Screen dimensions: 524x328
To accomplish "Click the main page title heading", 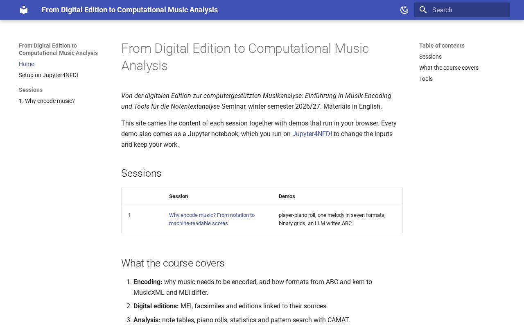I will pyautogui.click(x=245, y=57).
